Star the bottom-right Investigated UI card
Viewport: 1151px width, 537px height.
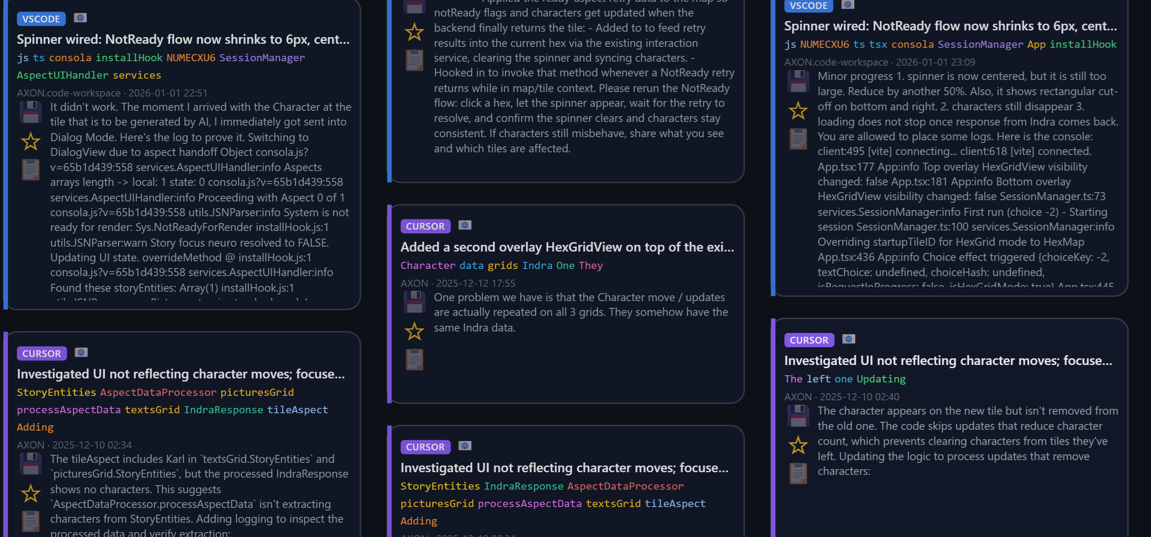pyautogui.click(x=798, y=445)
